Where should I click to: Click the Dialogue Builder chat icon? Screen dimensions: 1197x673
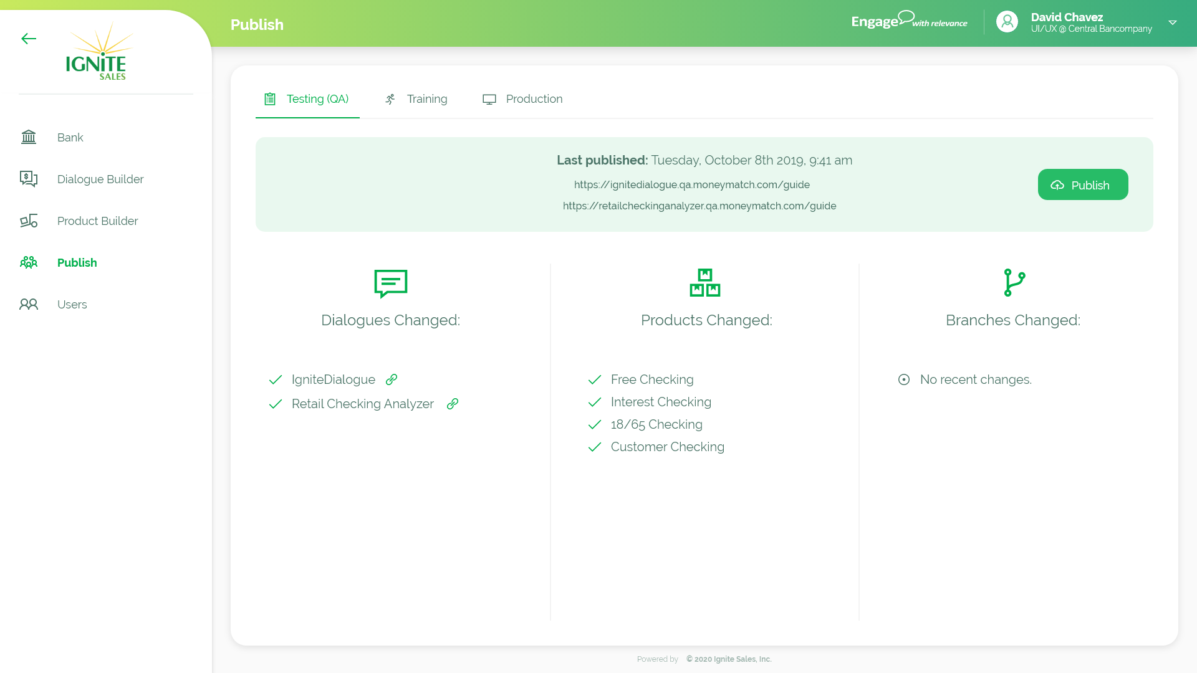point(29,179)
